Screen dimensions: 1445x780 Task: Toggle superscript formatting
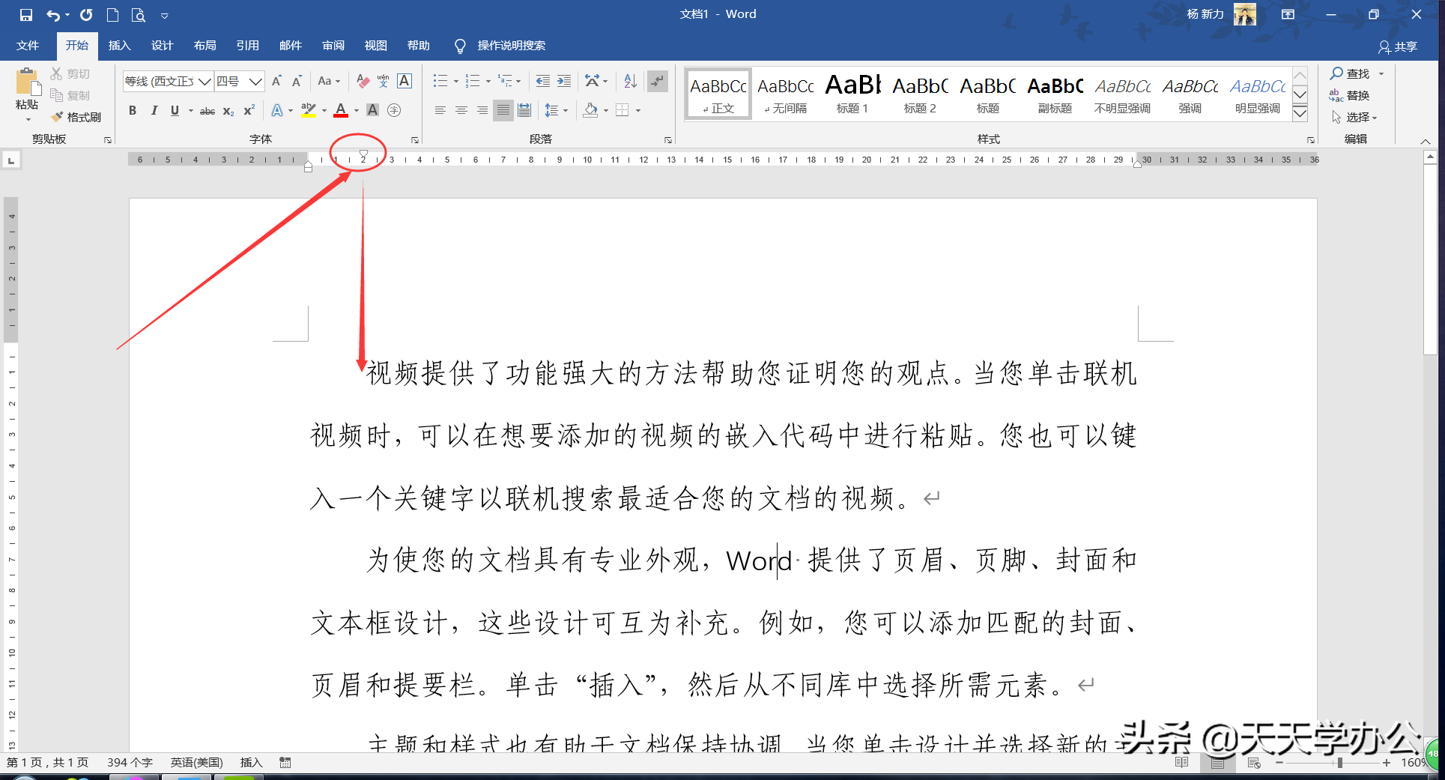249,110
